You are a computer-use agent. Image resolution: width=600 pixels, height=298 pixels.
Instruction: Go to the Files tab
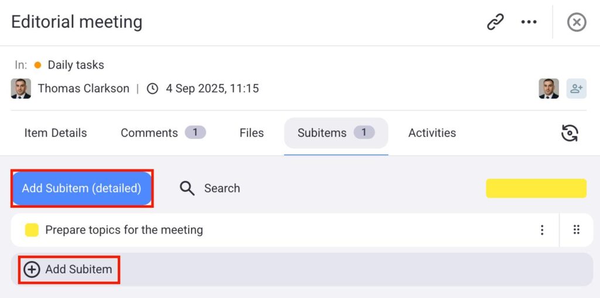[x=251, y=133]
